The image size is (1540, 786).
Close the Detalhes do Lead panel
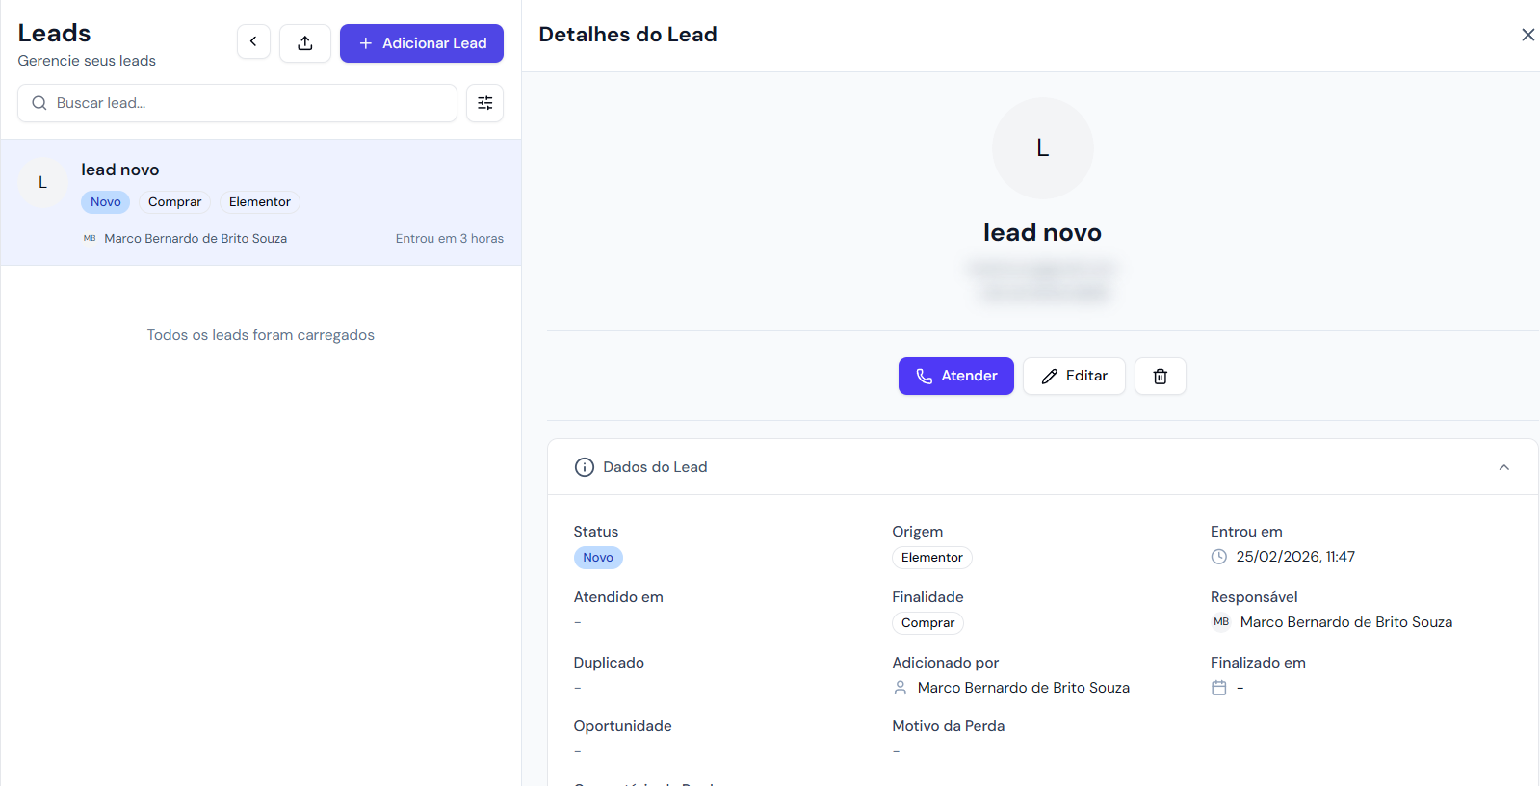(1527, 35)
